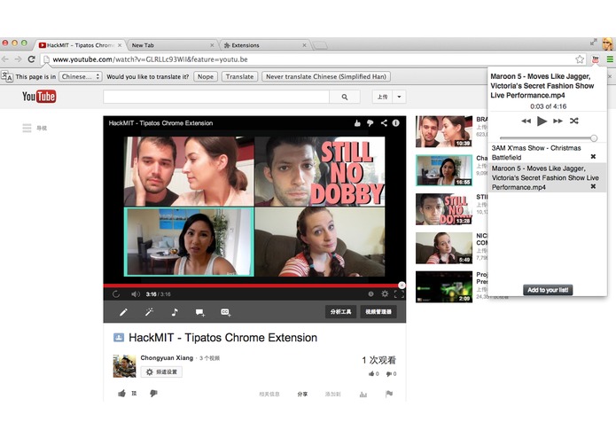Click the Add to your list! button
This screenshot has height=438, width=616.
548,290
